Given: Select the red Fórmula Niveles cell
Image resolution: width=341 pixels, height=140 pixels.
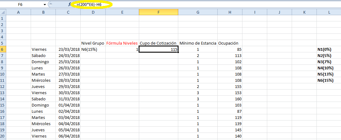Looking at the screenshot, I should [x=122, y=43].
